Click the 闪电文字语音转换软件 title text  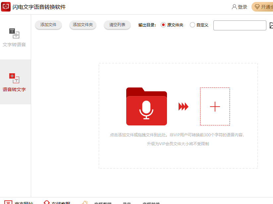click(x=39, y=7)
